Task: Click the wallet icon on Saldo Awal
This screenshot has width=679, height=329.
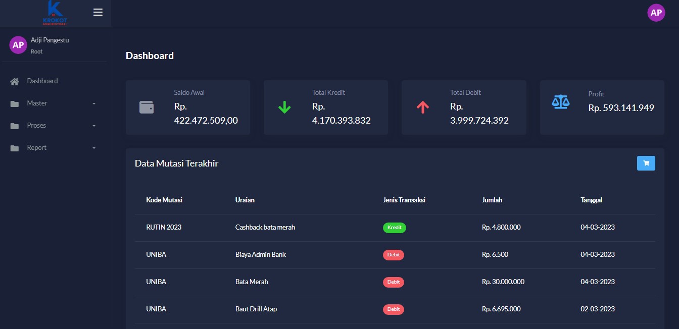Action: coord(147,107)
